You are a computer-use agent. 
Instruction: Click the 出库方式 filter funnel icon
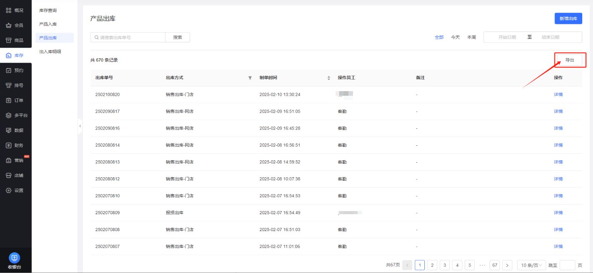pyautogui.click(x=250, y=78)
